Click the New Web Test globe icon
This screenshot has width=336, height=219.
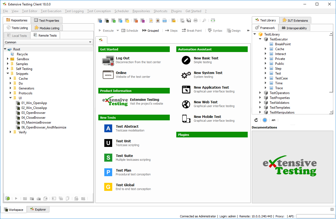point(186,104)
